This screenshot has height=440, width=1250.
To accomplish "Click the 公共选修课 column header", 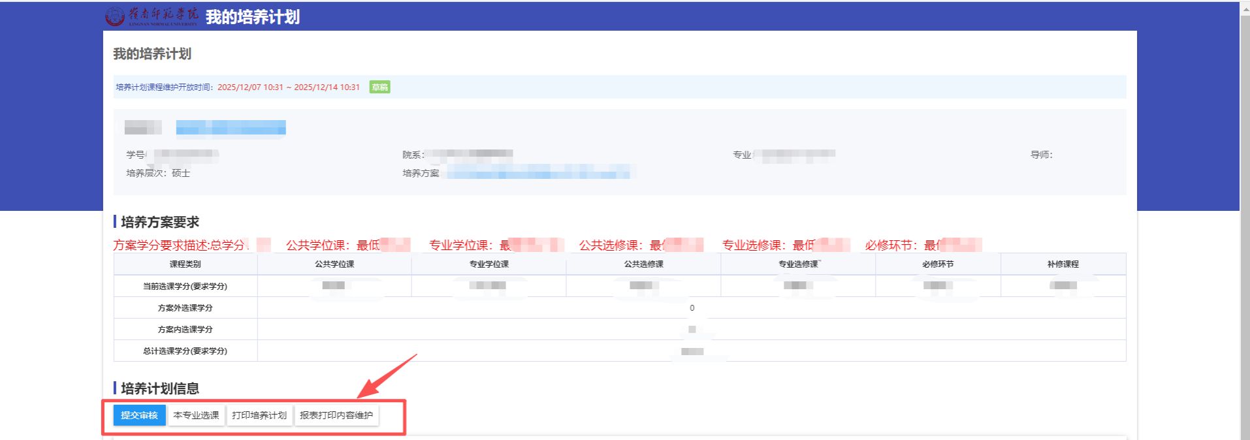I will 643,264.
